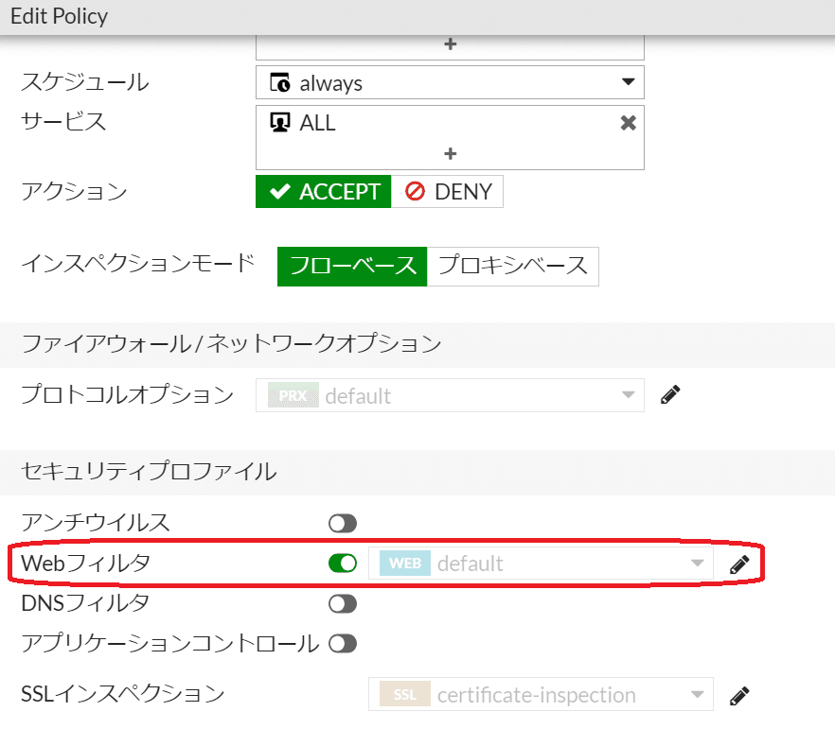This screenshot has width=835, height=729.
Task: Open the スケジュール always dropdown
Action: point(450,82)
